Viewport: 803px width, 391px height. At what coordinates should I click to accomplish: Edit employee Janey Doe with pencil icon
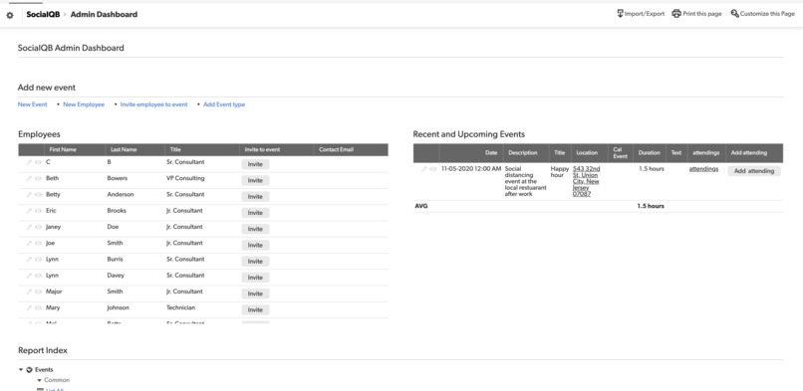pos(29,227)
